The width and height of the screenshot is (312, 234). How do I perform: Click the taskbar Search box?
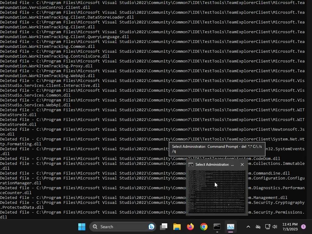point(123,227)
